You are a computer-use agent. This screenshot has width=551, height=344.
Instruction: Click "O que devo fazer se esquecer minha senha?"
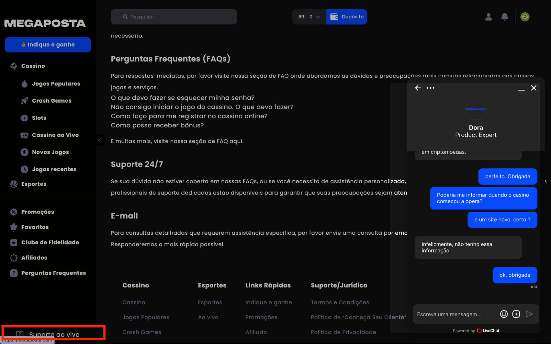183,98
